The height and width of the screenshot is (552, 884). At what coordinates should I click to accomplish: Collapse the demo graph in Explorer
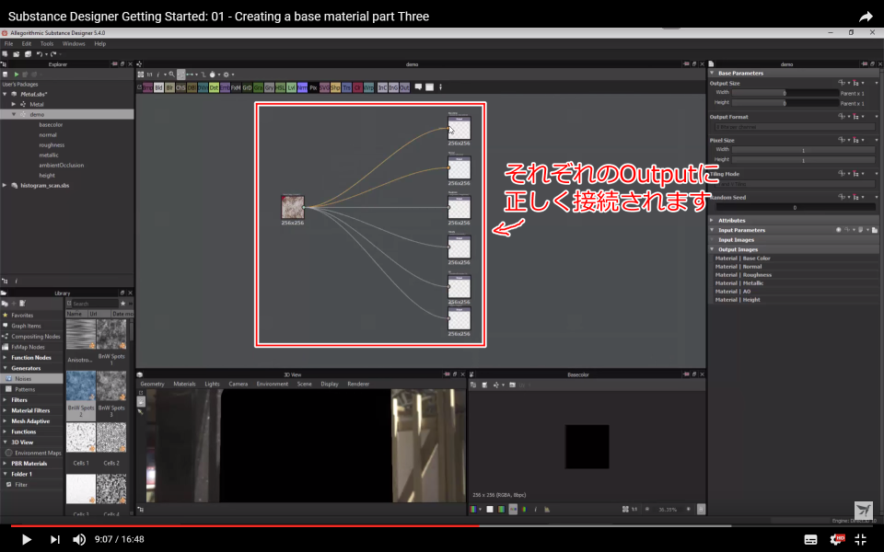tap(14, 114)
